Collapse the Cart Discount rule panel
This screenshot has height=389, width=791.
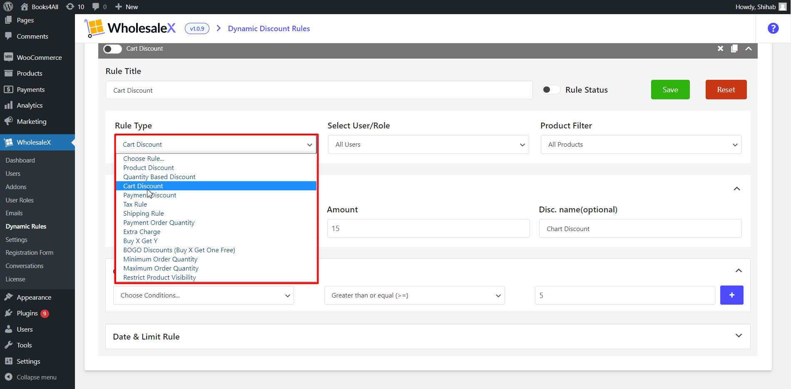749,49
